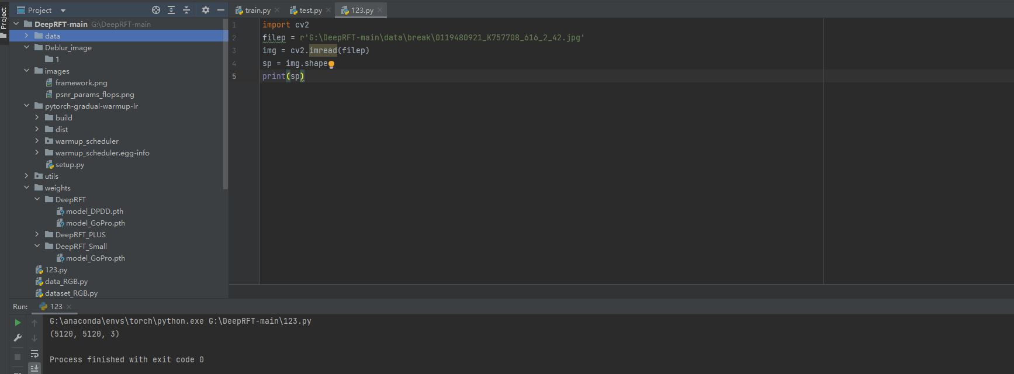Toggle soft-wrap icon in Run console
The width and height of the screenshot is (1014, 374).
coord(34,354)
